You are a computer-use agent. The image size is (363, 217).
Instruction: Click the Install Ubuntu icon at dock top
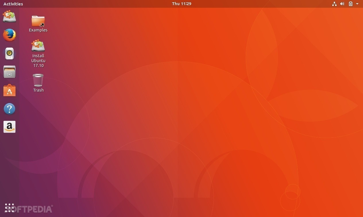click(x=9, y=17)
